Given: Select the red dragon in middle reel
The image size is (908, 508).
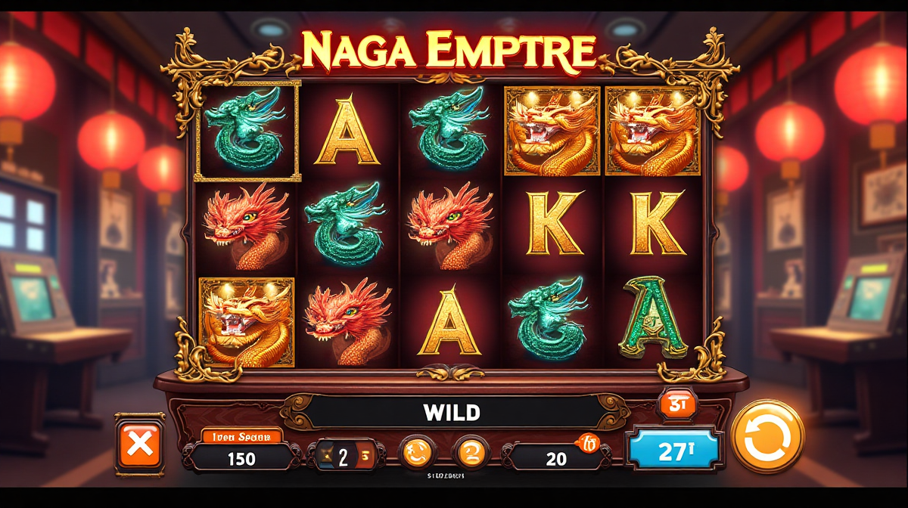Looking at the screenshot, I should tap(449, 225).
